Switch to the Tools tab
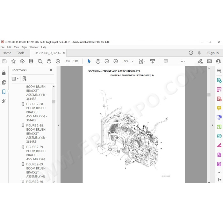Screen dimensions: 223x223 (x=21, y=53)
